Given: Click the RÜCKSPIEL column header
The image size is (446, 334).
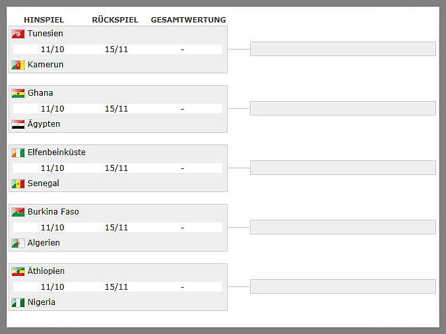Looking at the screenshot, I should [115, 20].
